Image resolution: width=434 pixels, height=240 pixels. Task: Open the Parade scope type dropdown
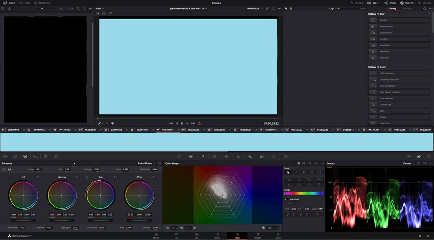(x=408, y=163)
